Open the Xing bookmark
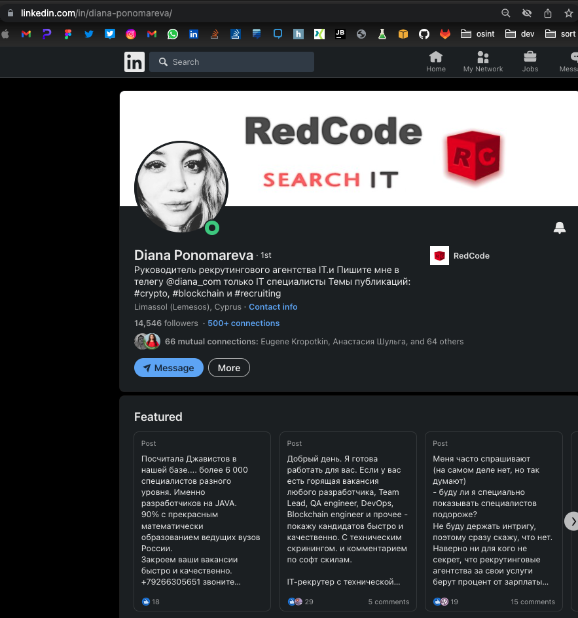Viewport: 578px width, 618px height. 319,34
